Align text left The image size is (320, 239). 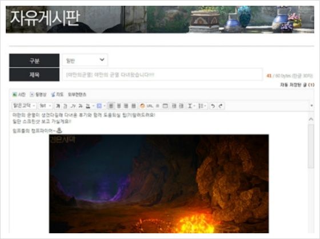click(111, 106)
